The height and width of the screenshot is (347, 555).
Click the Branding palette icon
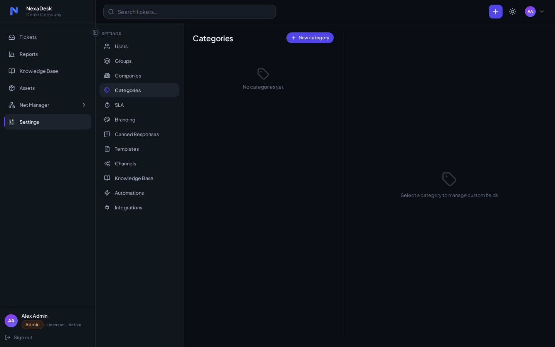click(107, 120)
